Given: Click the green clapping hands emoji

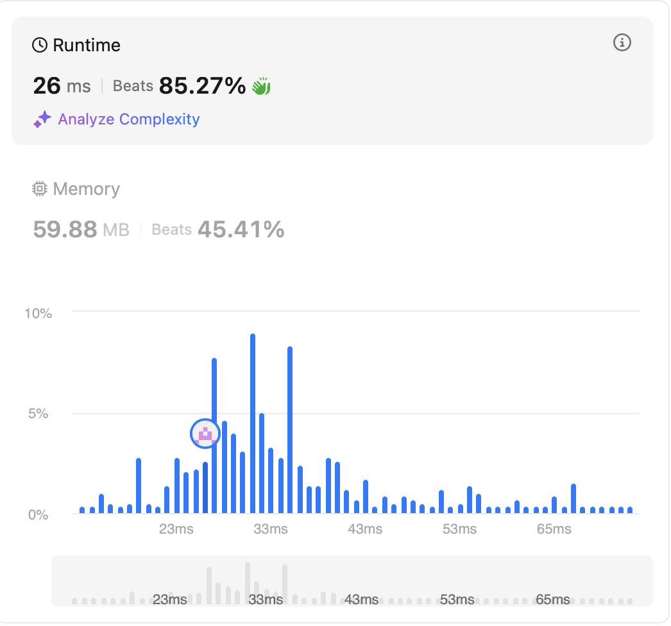Looking at the screenshot, I should click(x=260, y=86).
